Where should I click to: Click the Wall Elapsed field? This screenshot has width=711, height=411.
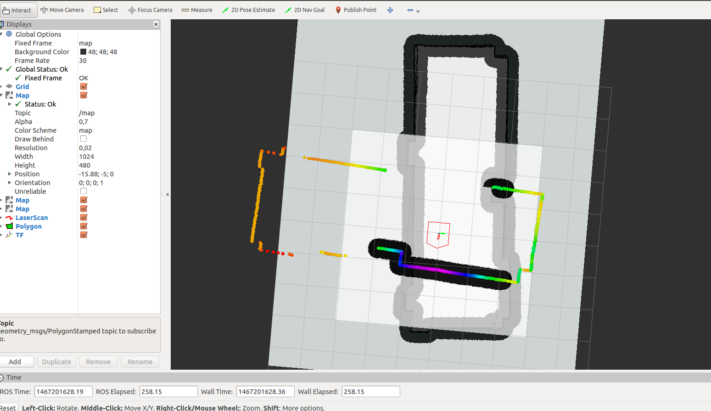tap(371, 392)
